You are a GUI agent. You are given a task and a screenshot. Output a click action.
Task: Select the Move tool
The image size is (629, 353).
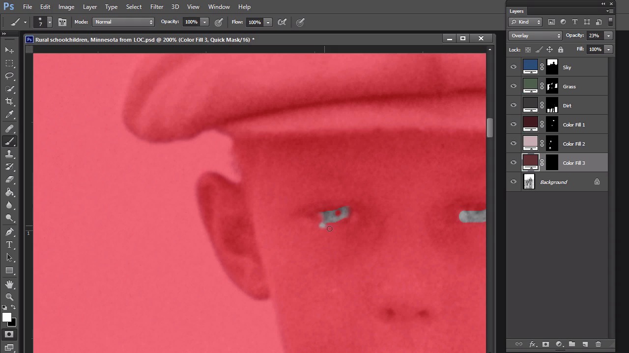click(x=9, y=50)
